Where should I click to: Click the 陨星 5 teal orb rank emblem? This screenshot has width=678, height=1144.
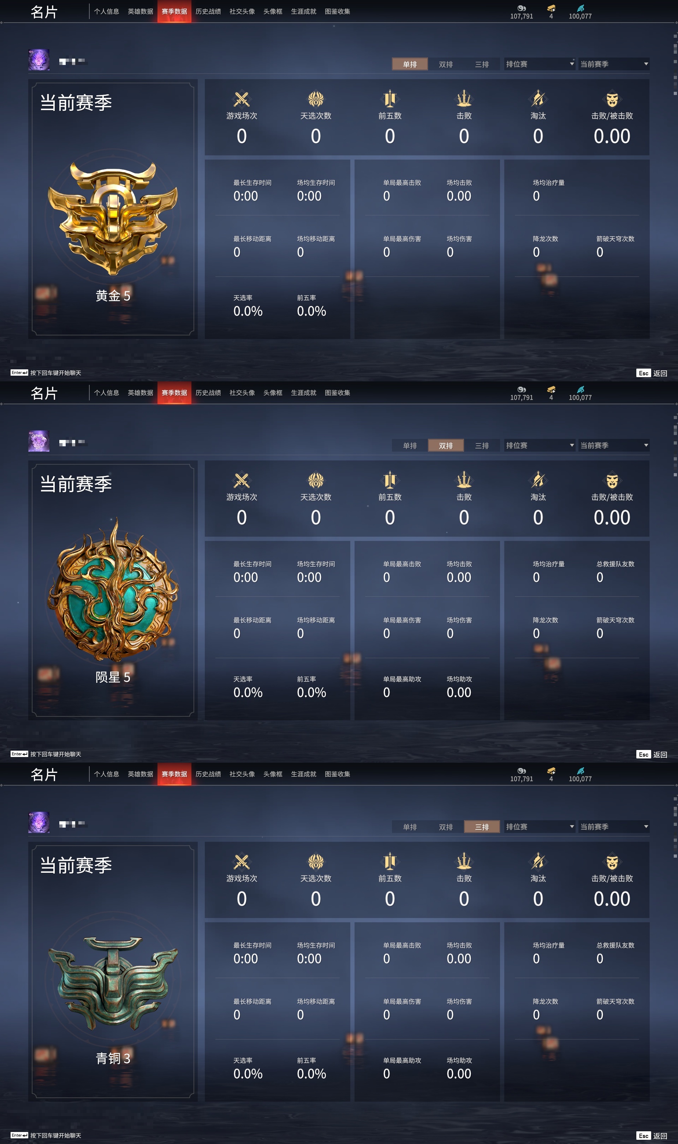coord(113,589)
